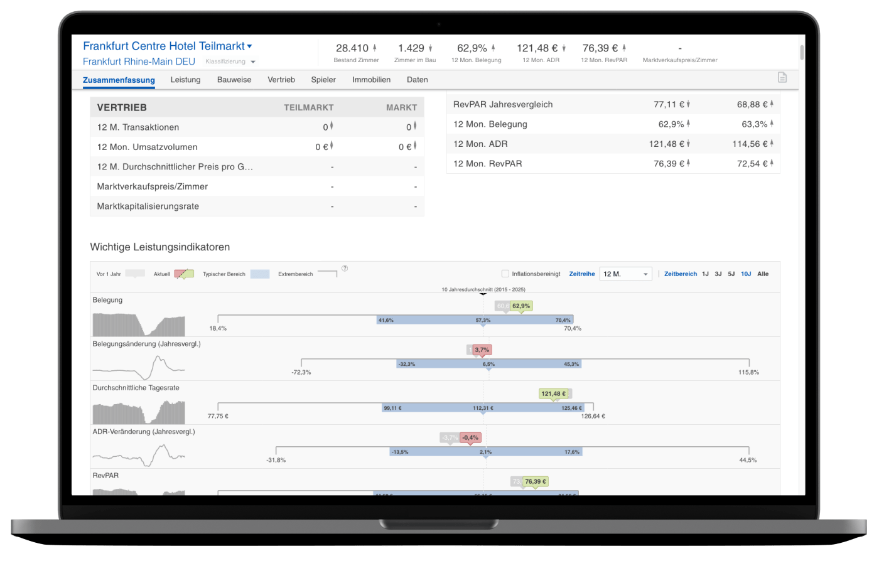This screenshot has height=561, width=879.
Task: Click the green 62,9% Belegung marker
Action: (521, 306)
